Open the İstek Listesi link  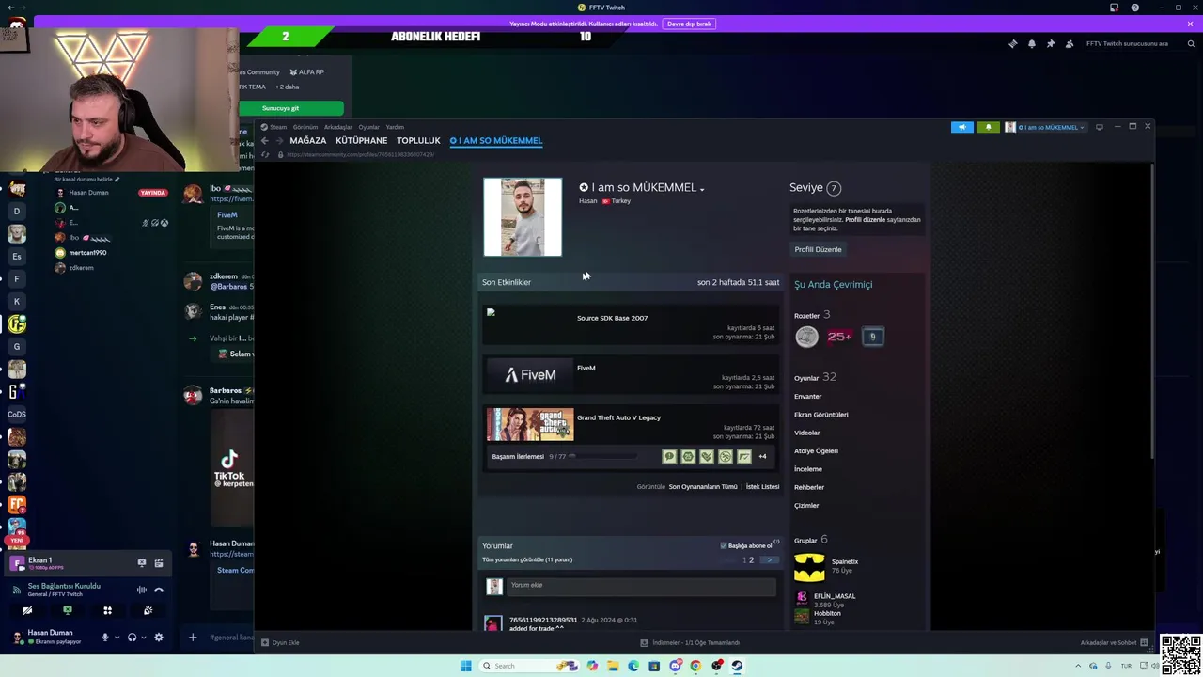coord(762,487)
